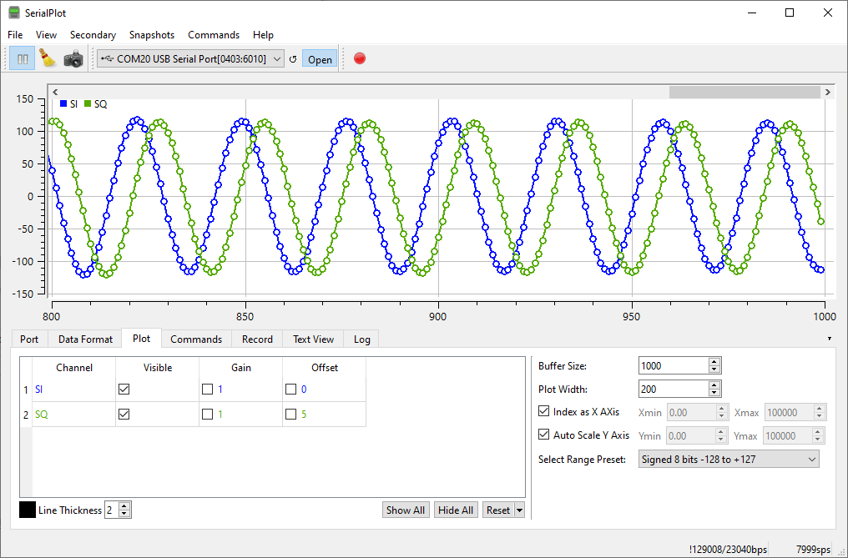The height and width of the screenshot is (558, 848).
Task: Open the Reset button dropdown arrow
Action: tap(520, 510)
